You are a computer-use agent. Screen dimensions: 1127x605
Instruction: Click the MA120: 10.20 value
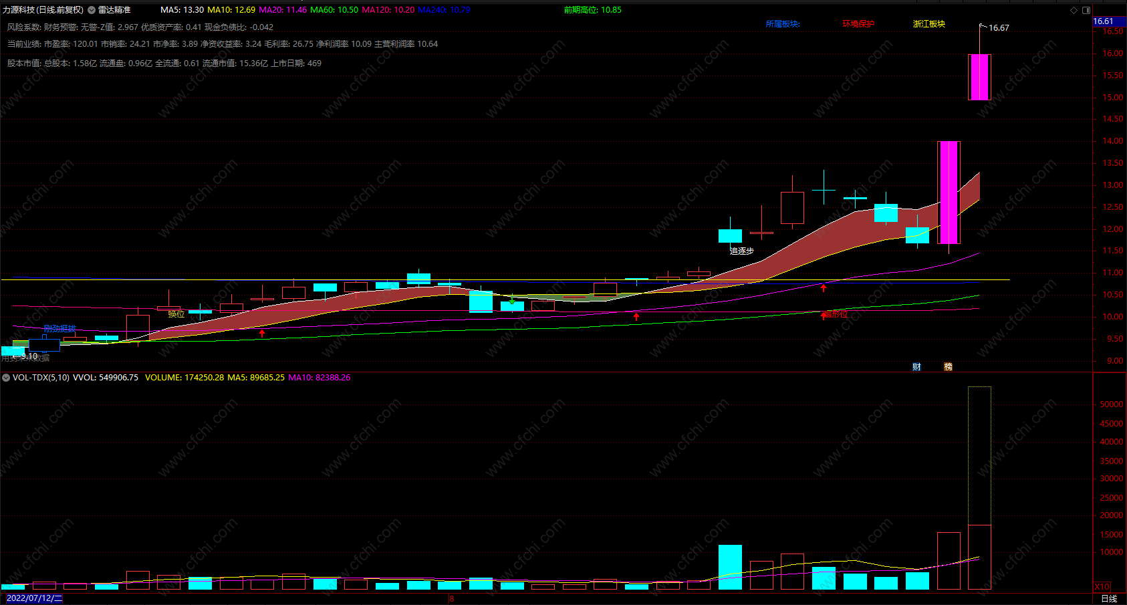point(388,10)
